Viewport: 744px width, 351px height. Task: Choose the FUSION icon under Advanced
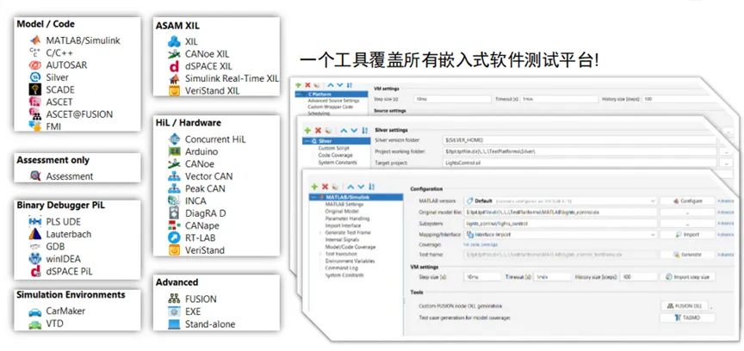tap(175, 299)
